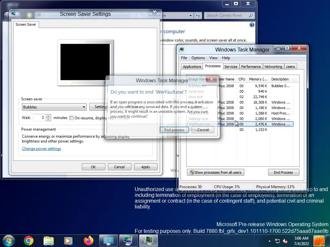Screen dimensions: 330x247
Task: Click the screen saver preview monitor
Action: tap(85, 62)
